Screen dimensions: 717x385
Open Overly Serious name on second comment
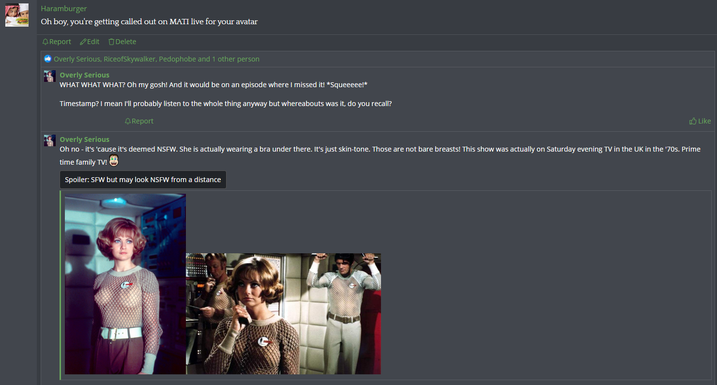84,139
